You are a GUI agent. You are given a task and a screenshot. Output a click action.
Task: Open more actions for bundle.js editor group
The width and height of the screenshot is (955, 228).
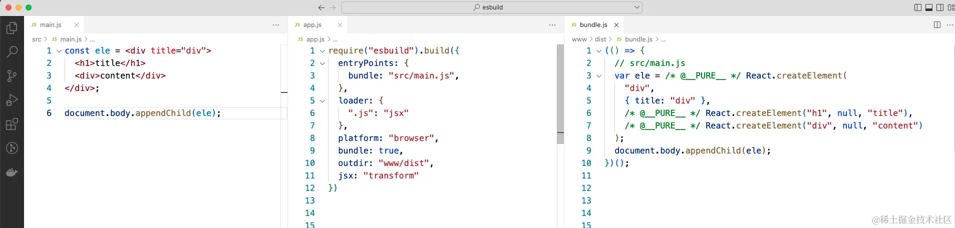pyautogui.click(x=950, y=25)
